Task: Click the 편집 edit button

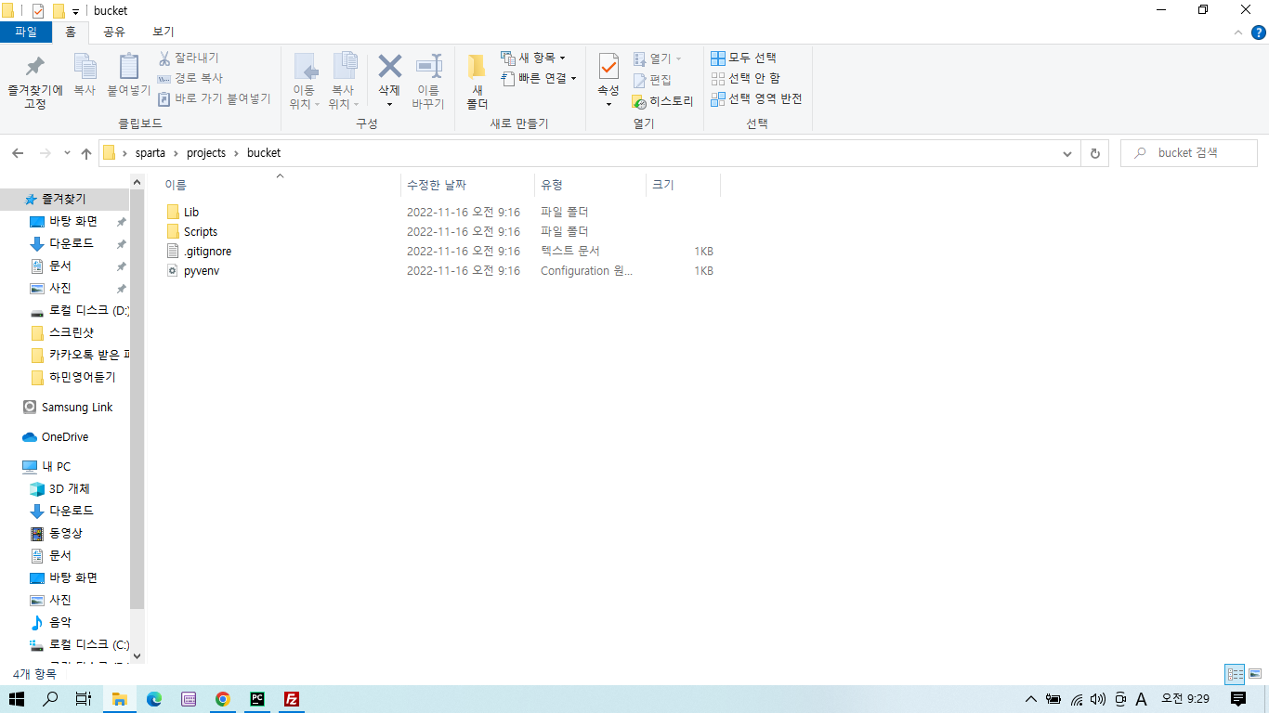Action: [652, 80]
